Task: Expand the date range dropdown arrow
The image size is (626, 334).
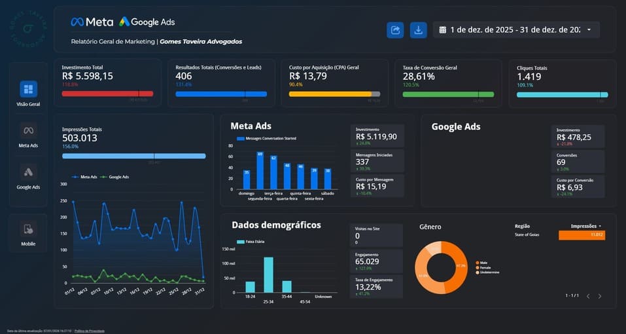Action: (x=589, y=30)
